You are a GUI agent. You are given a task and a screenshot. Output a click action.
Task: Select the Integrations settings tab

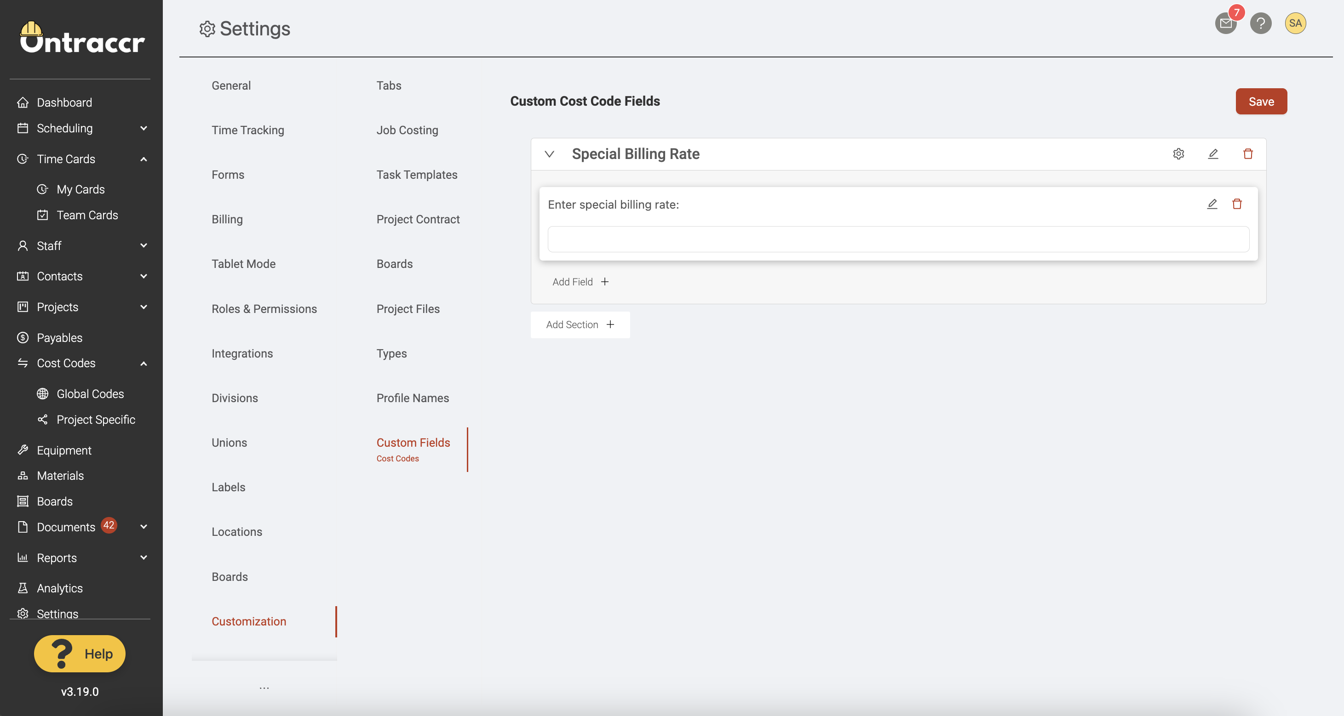point(242,353)
